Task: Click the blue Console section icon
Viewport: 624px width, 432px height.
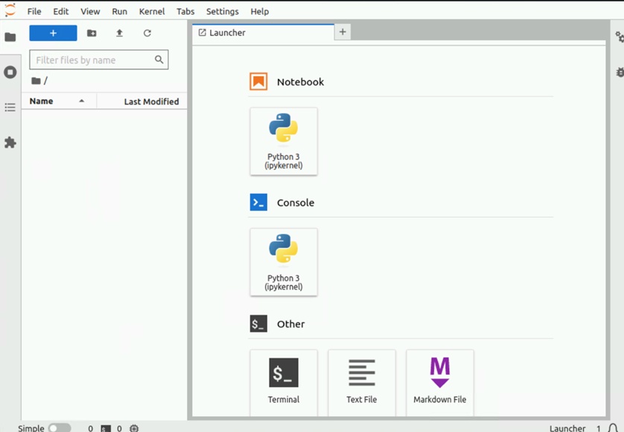Action: pos(258,203)
